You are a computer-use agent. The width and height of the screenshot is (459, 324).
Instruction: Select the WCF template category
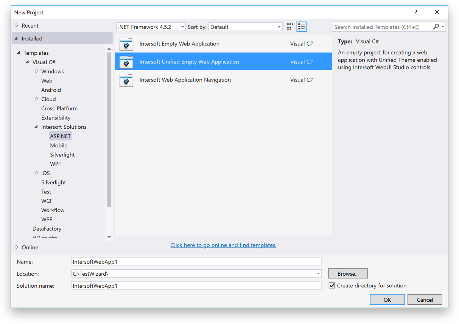click(x=47, y=201)
